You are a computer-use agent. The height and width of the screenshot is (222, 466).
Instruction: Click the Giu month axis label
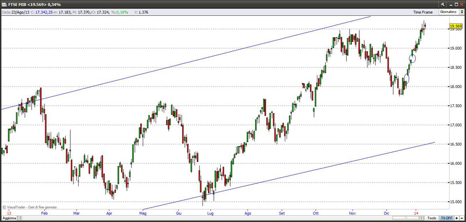(x=179, y=213)
